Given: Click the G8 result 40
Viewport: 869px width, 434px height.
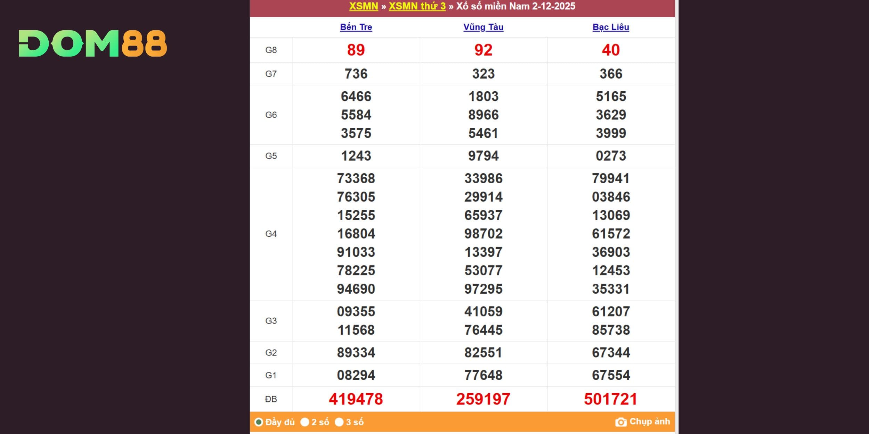Looking at the screenshot, I should coord(611,50).
